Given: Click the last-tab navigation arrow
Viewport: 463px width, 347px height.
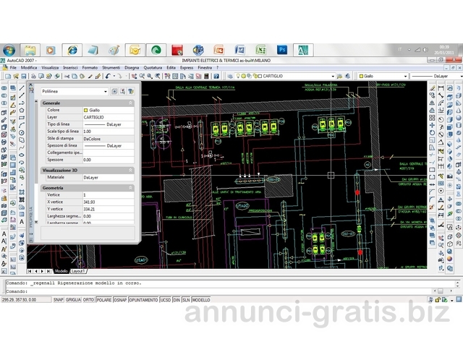Looking at the screenshot, I should (48, 271).
